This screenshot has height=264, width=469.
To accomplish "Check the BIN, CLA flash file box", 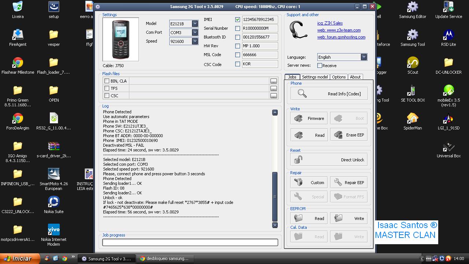I will pos(107,81).
